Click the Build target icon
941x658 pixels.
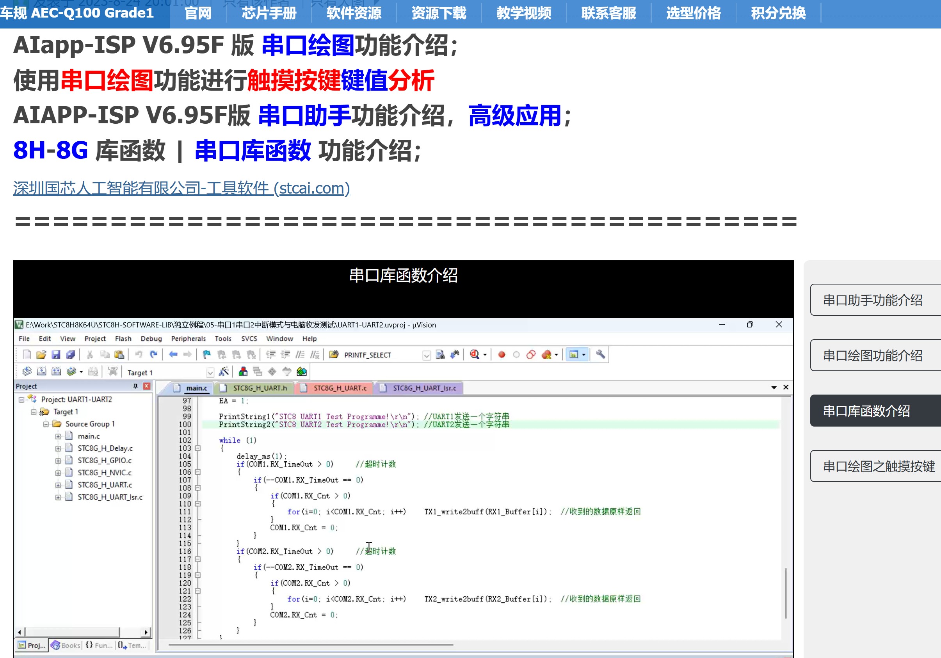click(x=41, y=372)
